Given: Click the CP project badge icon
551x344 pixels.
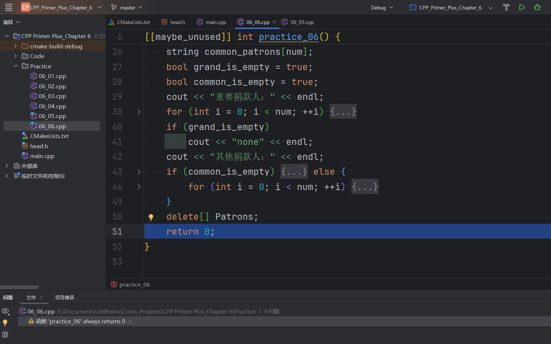Looking at the screenshot, I should (25, 7).
